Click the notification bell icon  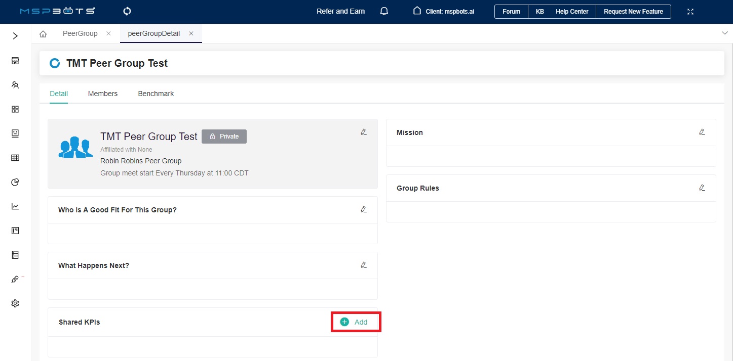(384, 11)
